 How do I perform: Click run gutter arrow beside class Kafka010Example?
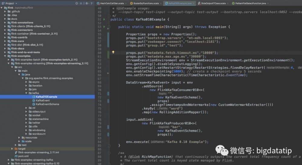[104, 19]
